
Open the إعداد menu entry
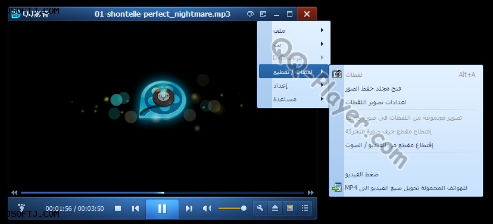[x=294, y=85]
